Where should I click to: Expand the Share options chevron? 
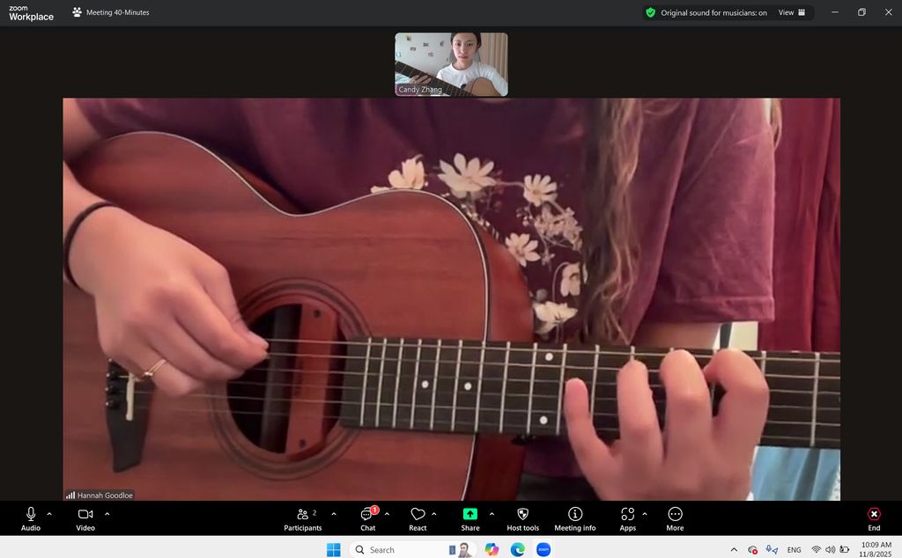pyautogui.click(x=492, y=513)
